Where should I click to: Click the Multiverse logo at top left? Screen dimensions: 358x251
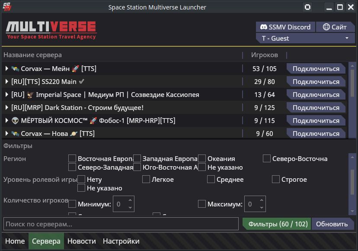point(51,30)
